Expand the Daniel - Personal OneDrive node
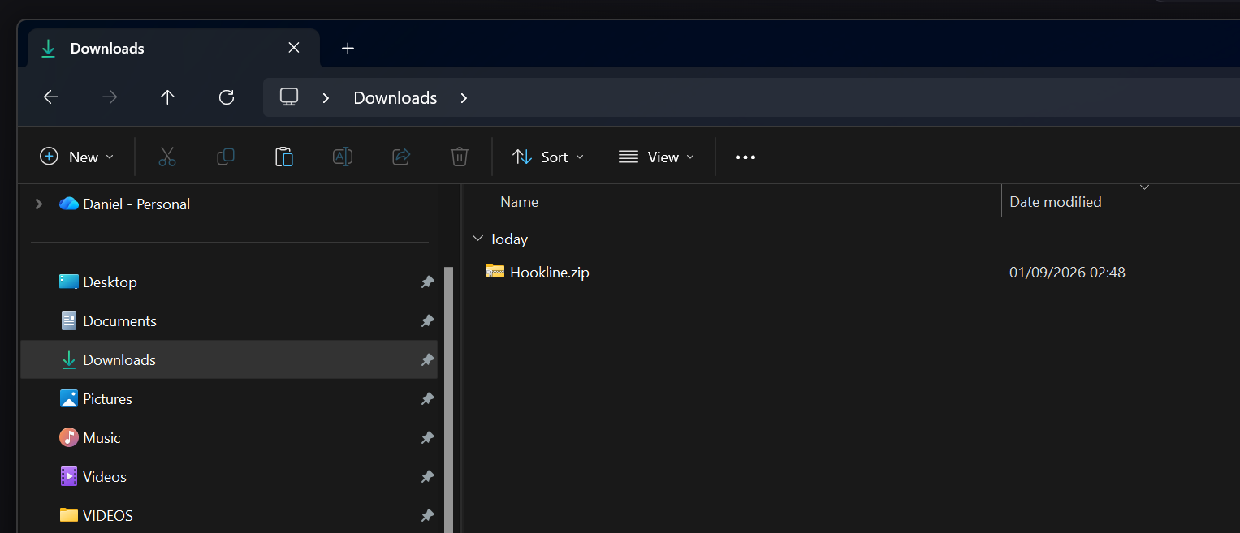 click(x=38, y=204)
